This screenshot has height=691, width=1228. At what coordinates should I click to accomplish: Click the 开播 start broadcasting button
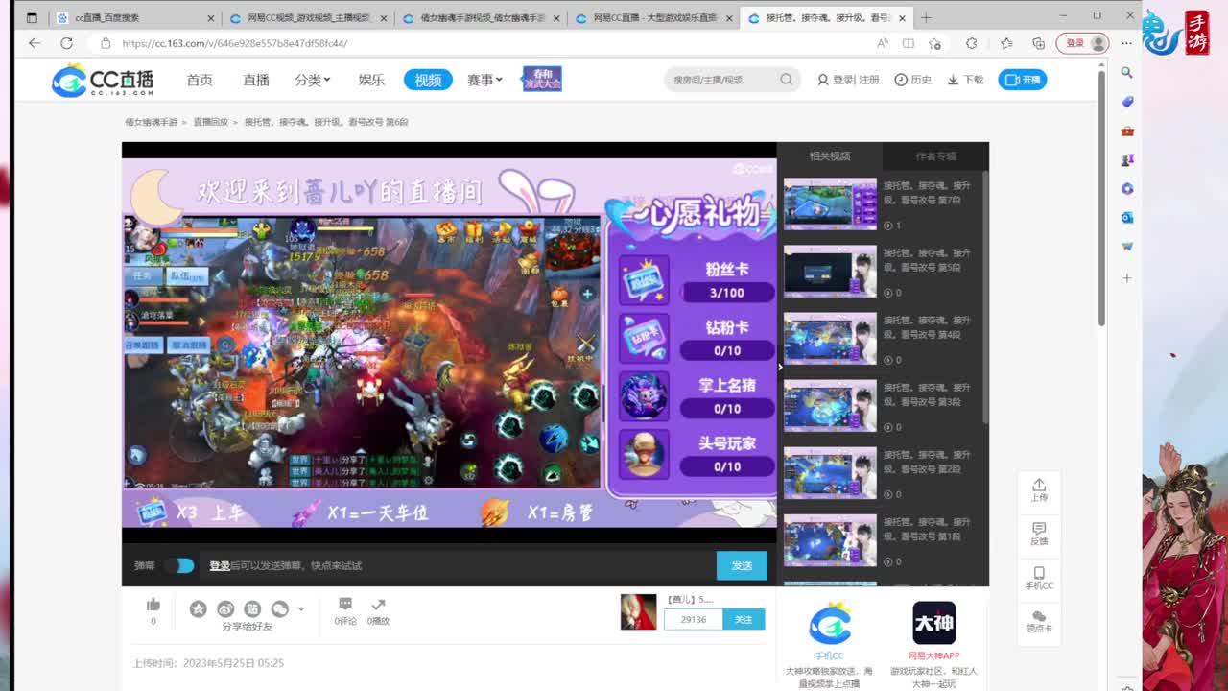click(1023, 80)
